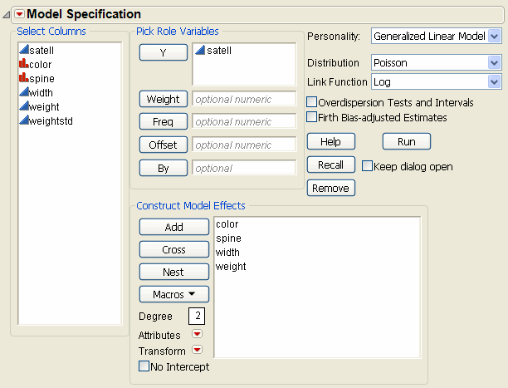The height and width of the screenshot is (388, 508).
Task: Open the Distribution Poisson dropdown
Action: point(495,62)
